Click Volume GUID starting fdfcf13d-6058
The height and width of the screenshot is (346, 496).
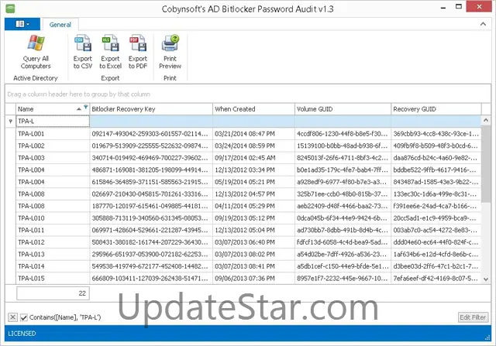(x=343, y=242)
